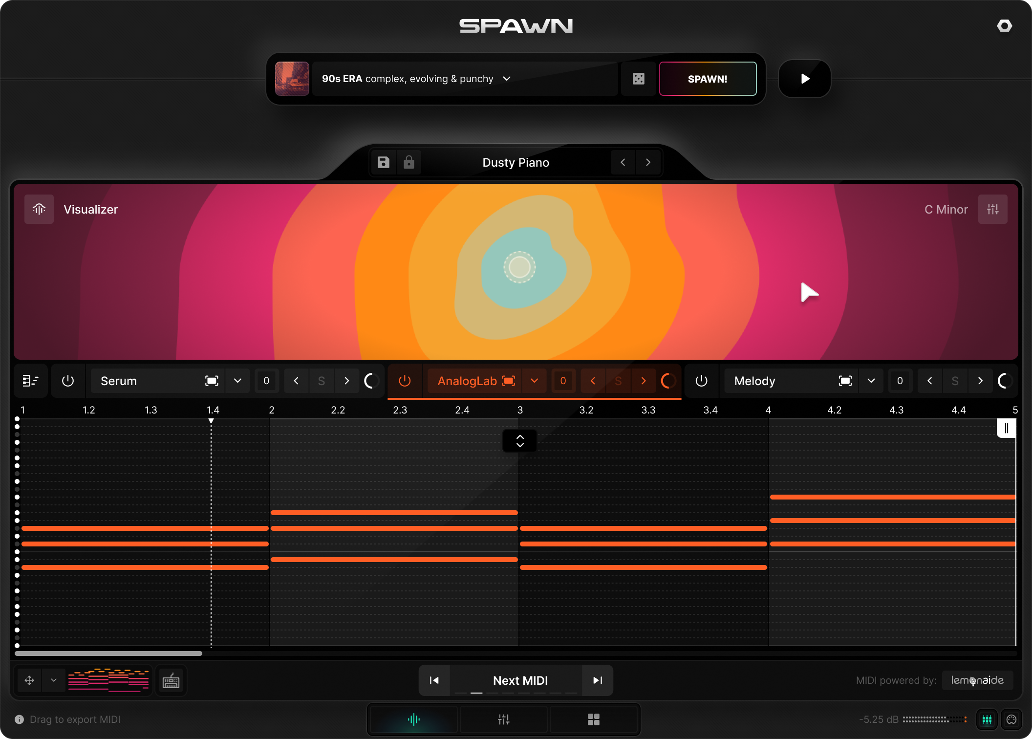Randomize with the dice icon
This screenshot has width=1032, height=739.
(638, 79)
